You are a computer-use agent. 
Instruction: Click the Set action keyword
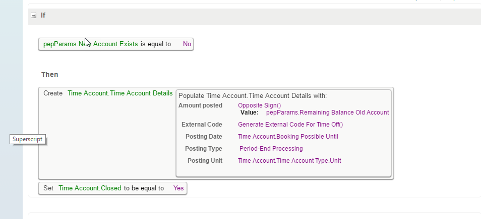[x=48, y=188]
